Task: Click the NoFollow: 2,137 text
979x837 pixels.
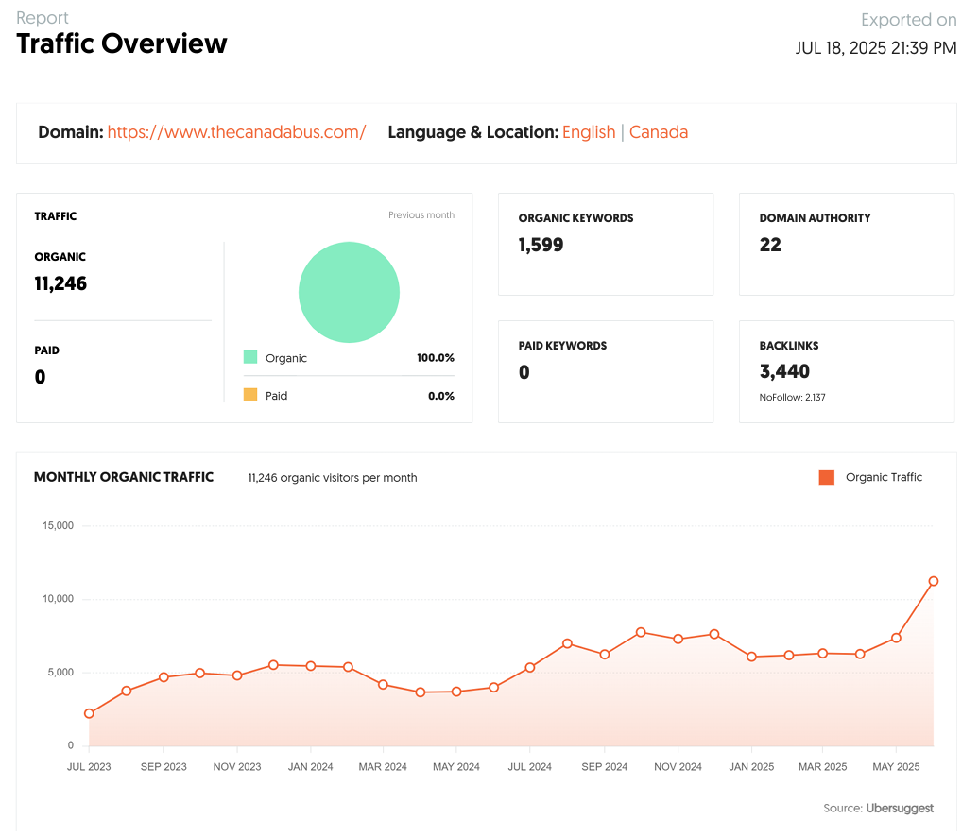Action: pyautogui.click(x=792, y=398)
